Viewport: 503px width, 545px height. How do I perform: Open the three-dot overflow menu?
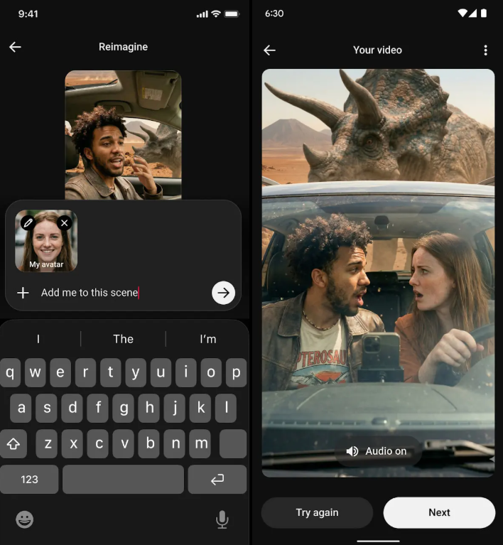pos(485,50)
